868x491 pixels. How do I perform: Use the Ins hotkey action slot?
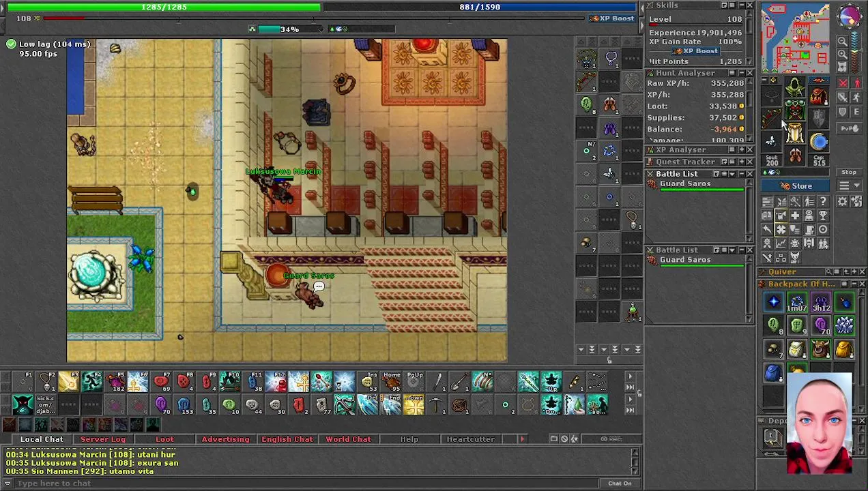tap(368, 382)
